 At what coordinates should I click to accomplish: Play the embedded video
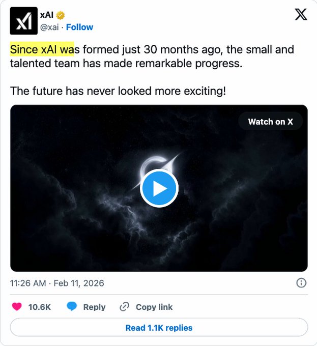point(159,188)
